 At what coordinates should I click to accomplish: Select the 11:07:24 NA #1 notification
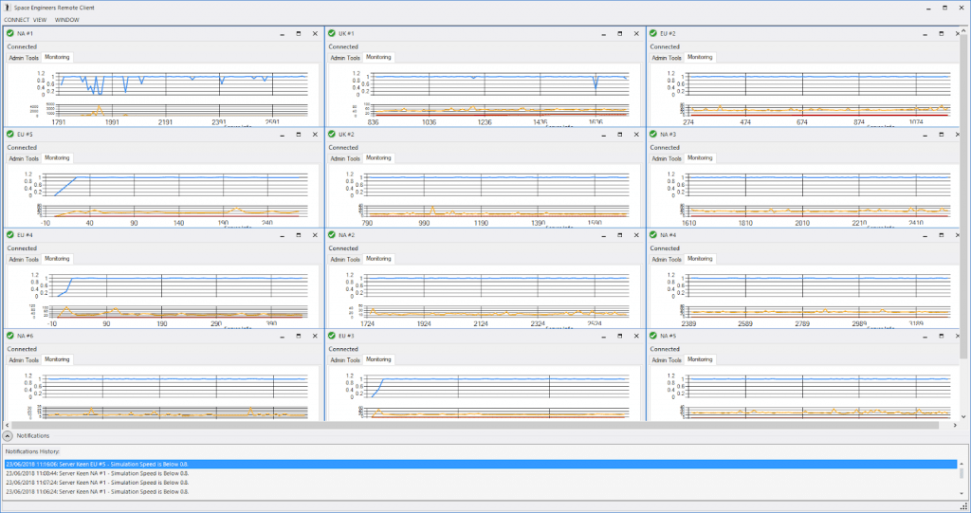[x=481, y=483]
